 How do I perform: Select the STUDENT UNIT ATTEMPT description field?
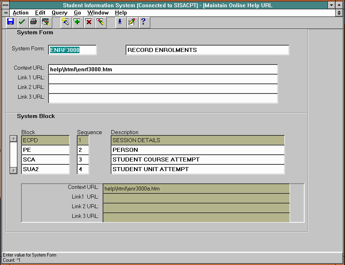[x=197, y=169]
